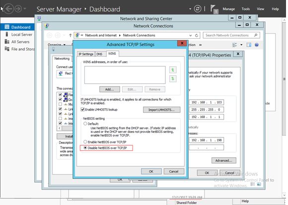This screenshot has width=288, height=205.
Task: Open view options dropdown arrow
Action: pyautogui.click(x=241, y=45)
